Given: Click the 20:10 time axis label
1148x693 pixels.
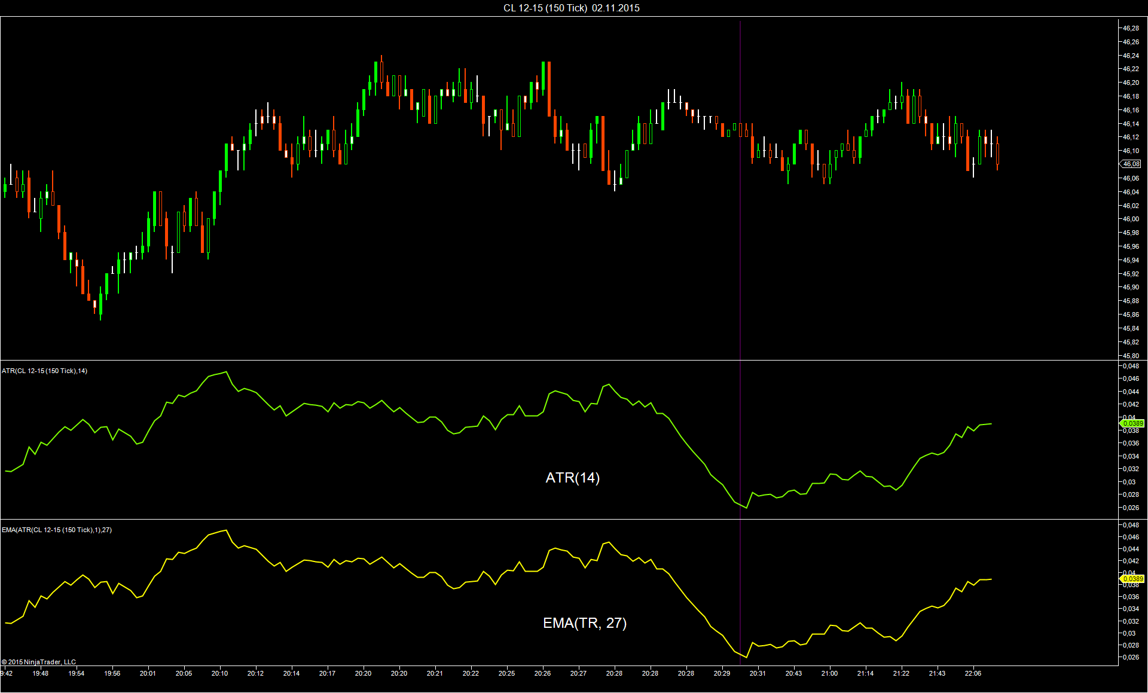Looking at the screenshot, I should coord(219,673).
